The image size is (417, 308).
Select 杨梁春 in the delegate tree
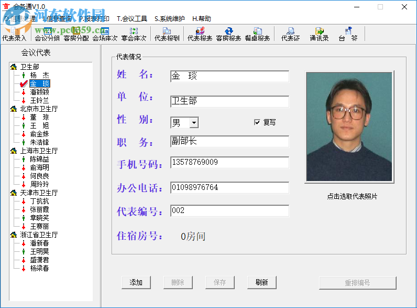tap(39, 268)
